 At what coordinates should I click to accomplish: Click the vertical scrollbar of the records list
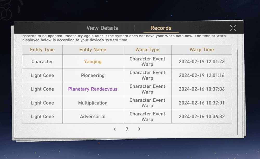point(237,92)
